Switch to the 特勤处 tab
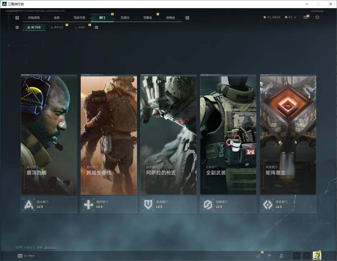 tap(148, 18)
